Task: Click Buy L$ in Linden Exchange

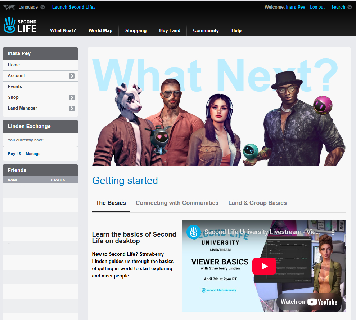Action: 14,154
